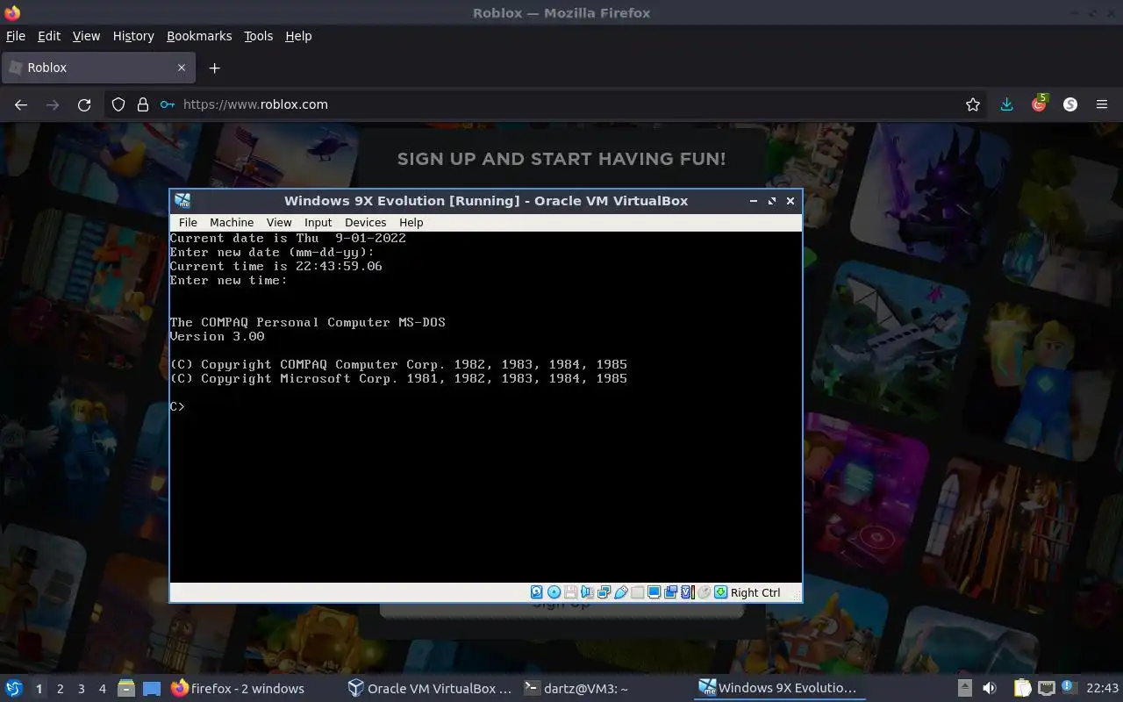Open the Firefox application menu hamburger icon
Viewport: 1123px width, 702px height.
1102,104
